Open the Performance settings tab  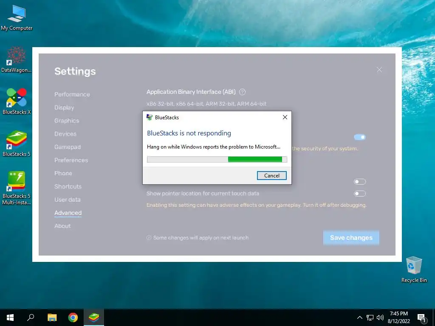(72, 94)
